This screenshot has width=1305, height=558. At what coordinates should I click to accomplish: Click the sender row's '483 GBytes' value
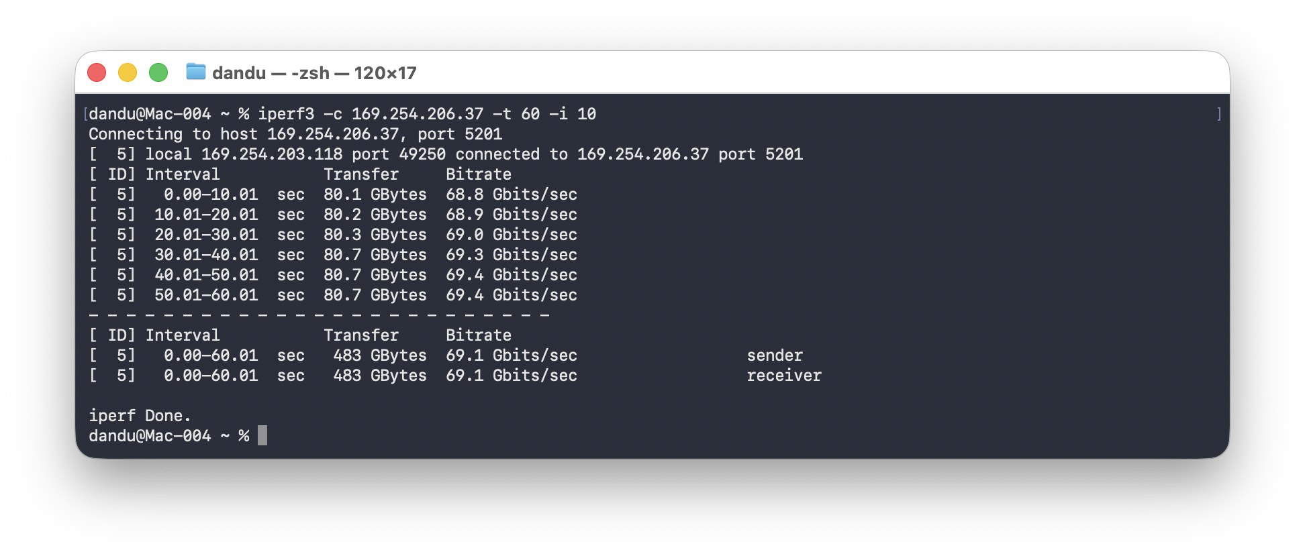coord(380,355)
